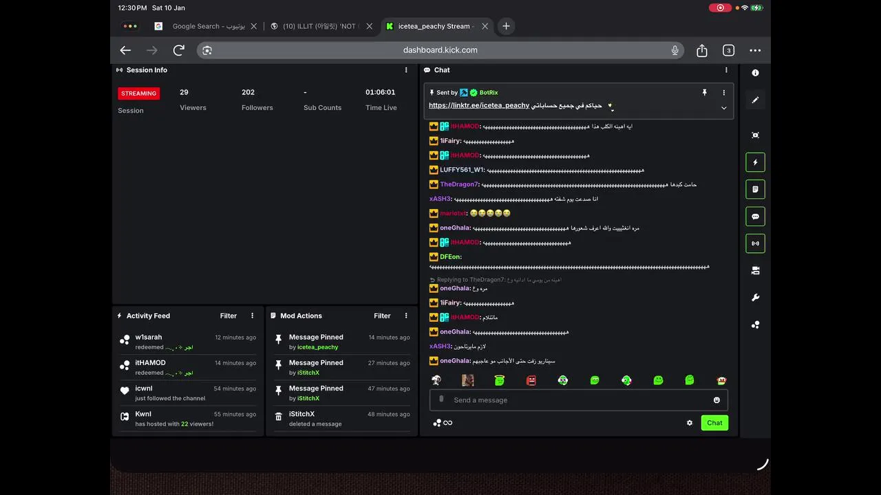Insert the red-hat laughing emote
881x495 pixels.
[x=721, y=380]
